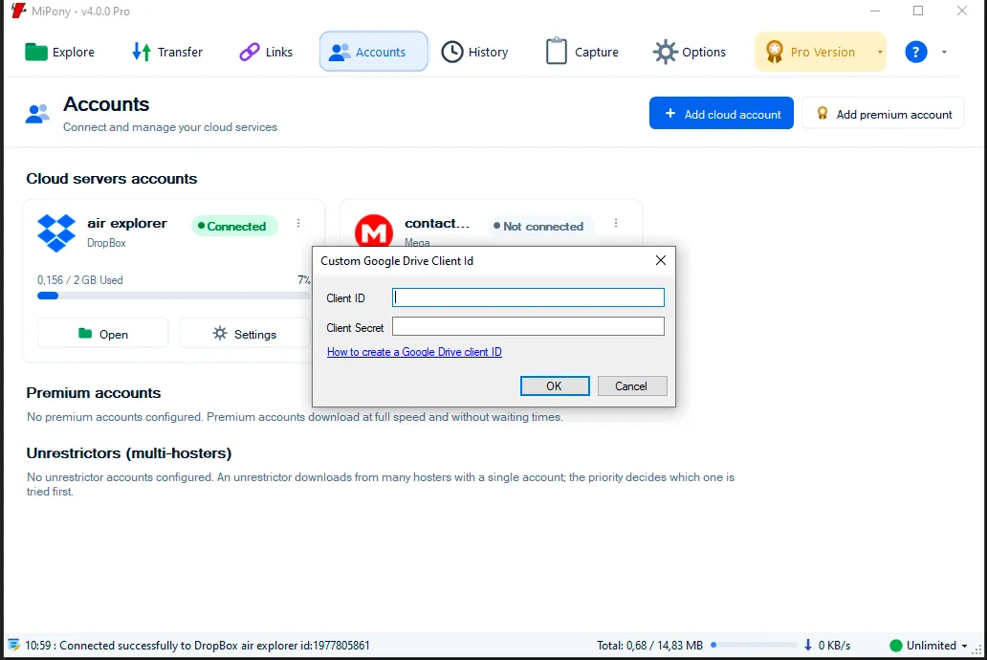Screen dimensions: 987x660
Task: Click the MiPony app logo icon
Action: pos(18,11)
